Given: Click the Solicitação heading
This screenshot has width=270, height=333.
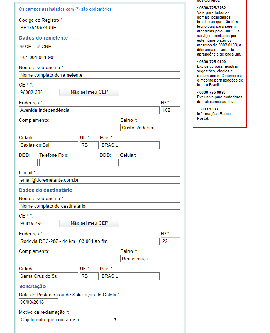Looking at the screenshot, I should [32, 286].
